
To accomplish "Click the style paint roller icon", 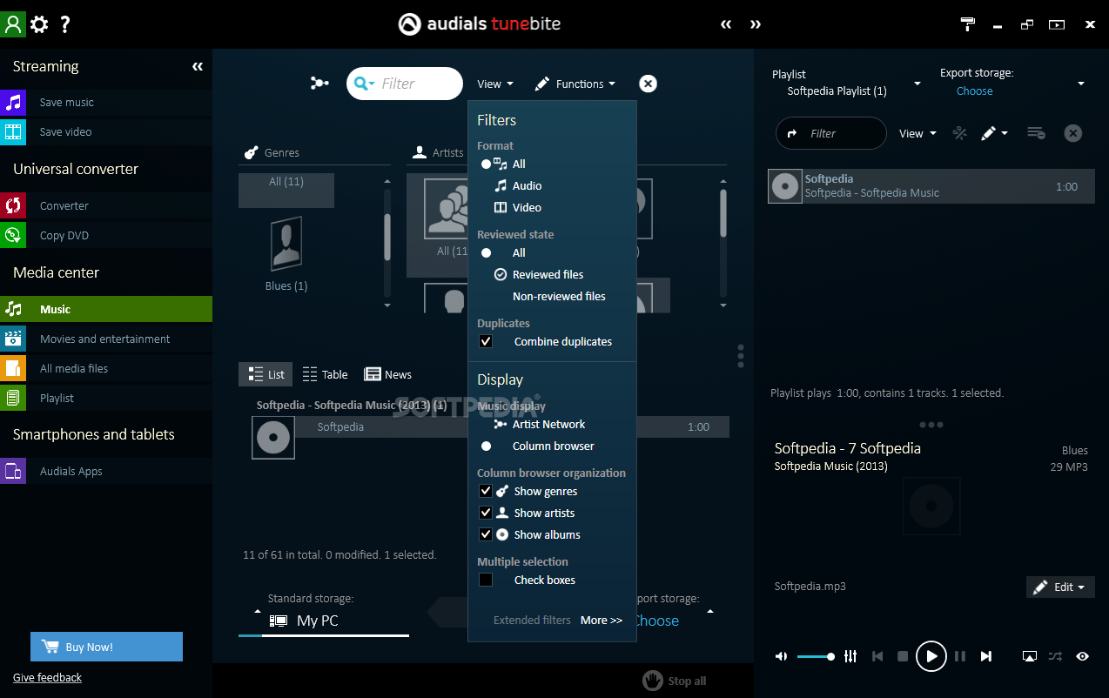I will (968, 24).
